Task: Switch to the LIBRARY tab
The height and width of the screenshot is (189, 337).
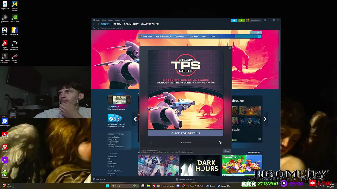Action: (116, 24)
